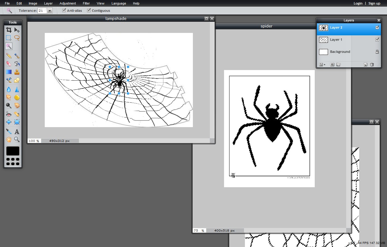Select the Move tool
The image size is (387, 247).
[17, 30]
